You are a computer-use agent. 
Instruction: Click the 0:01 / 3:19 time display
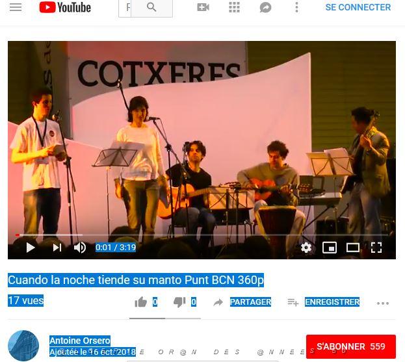click(116, 248)
